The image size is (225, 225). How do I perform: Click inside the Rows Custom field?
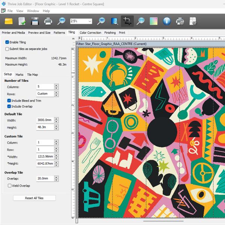[45, 94]
